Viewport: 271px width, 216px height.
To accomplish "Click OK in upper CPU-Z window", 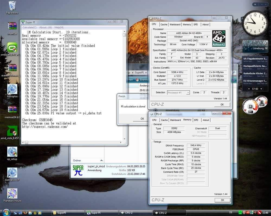I will 222,104.
